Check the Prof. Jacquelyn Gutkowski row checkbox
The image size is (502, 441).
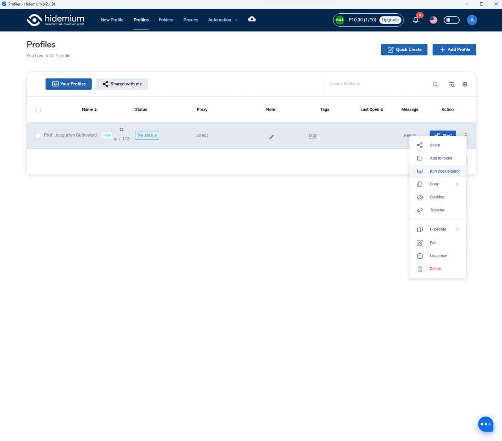coord(38,135)
